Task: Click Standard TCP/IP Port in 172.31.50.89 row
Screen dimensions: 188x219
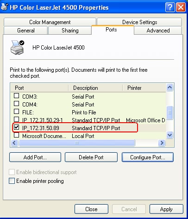Action: [96, 128]
